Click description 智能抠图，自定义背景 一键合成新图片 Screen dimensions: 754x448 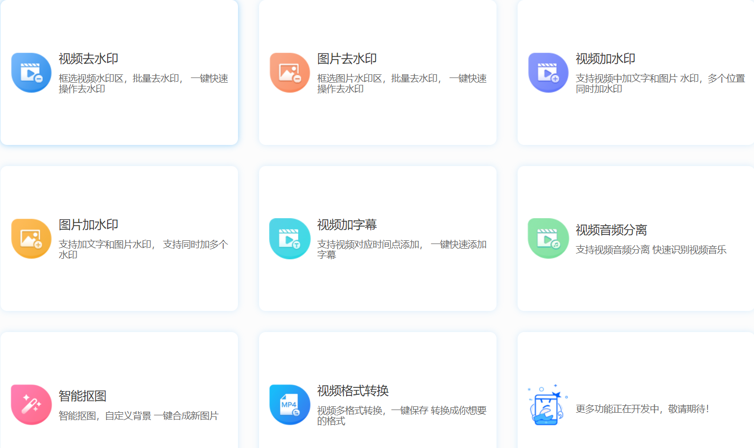click(x=138, y=416)
